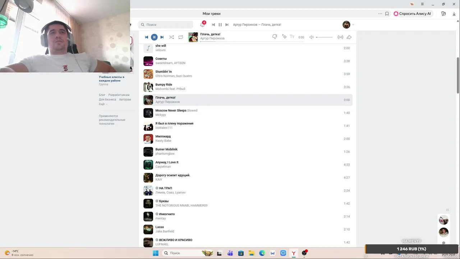Open Microsoft Teams from the taskbar
The image size is (460, 259).
point(230,253)
